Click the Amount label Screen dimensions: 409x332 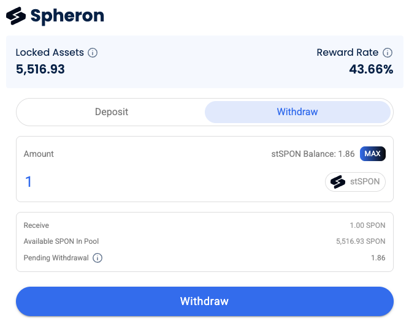click(x=39, y=154)
